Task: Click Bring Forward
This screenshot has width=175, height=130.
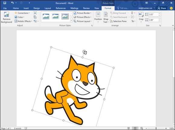Action: coord(118,13)
